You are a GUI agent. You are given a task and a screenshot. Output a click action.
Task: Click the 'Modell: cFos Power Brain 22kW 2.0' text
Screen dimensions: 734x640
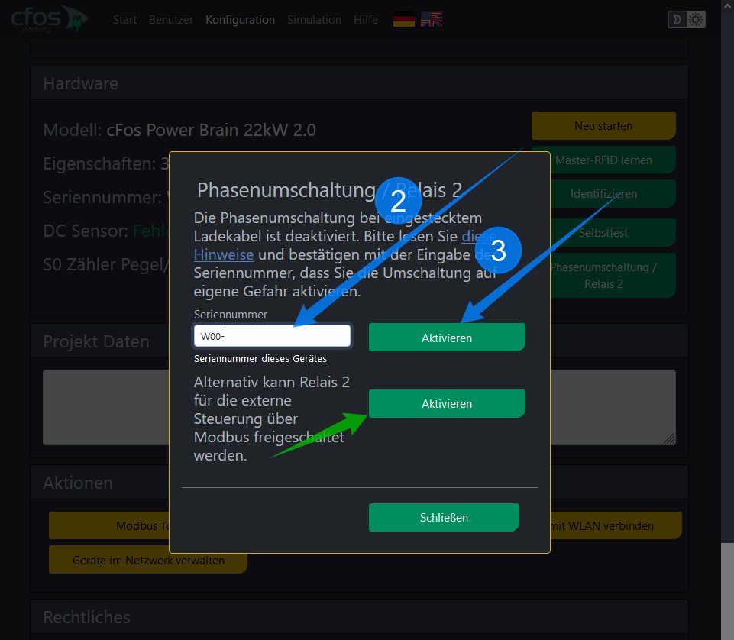179,130
